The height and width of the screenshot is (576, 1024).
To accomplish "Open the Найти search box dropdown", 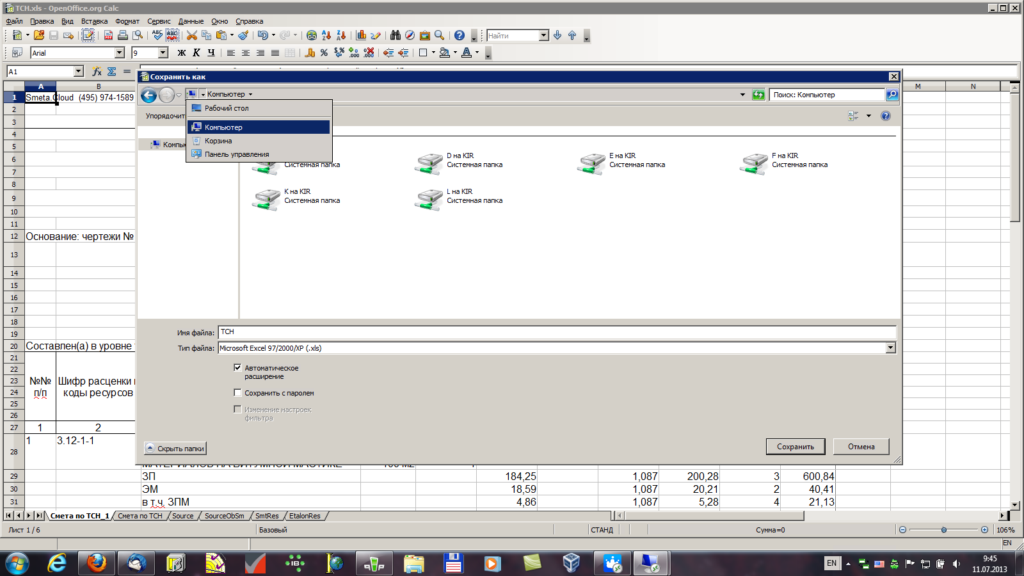I will point(544,35).
